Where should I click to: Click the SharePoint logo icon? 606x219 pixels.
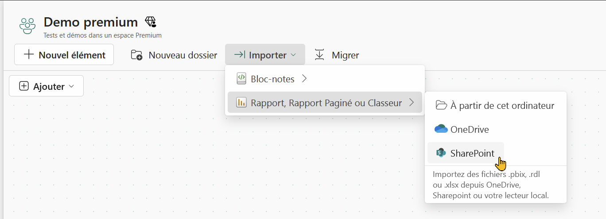click(441, 153)
